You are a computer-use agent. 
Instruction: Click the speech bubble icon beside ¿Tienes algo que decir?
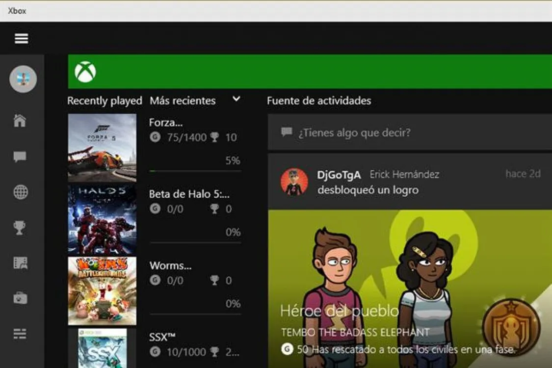(287, 132)
